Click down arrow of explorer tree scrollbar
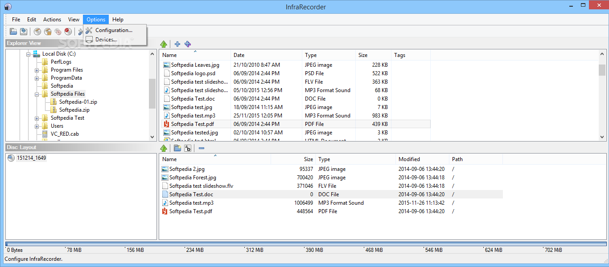Image resolution: width=609 pixels, height=267 pixels. click(152, 138)
